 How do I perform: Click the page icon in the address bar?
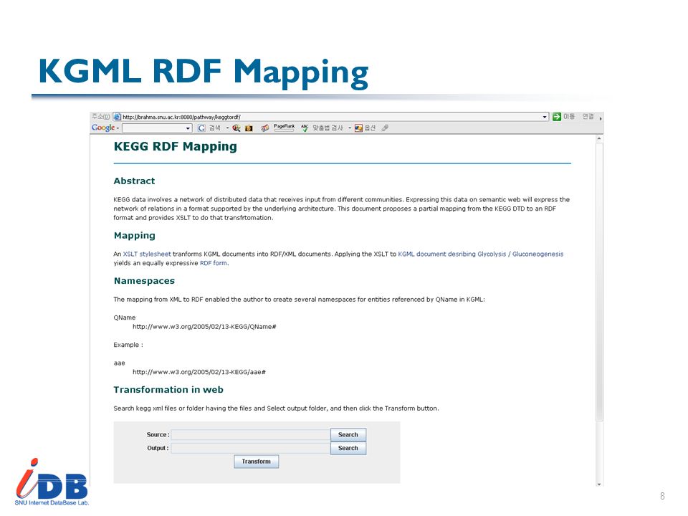[117, 117]
